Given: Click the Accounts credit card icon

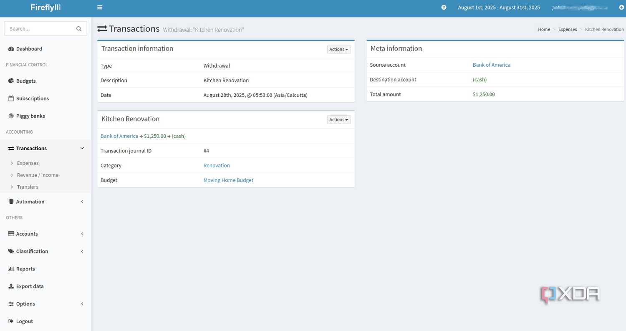Looking at the screenshot, I should pos(11,234).
